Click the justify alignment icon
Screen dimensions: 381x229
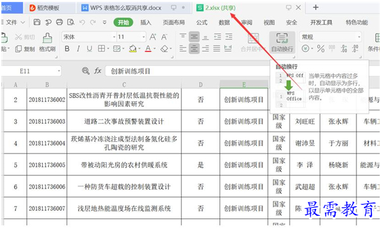pyautogui.click(x=216, y=48)
